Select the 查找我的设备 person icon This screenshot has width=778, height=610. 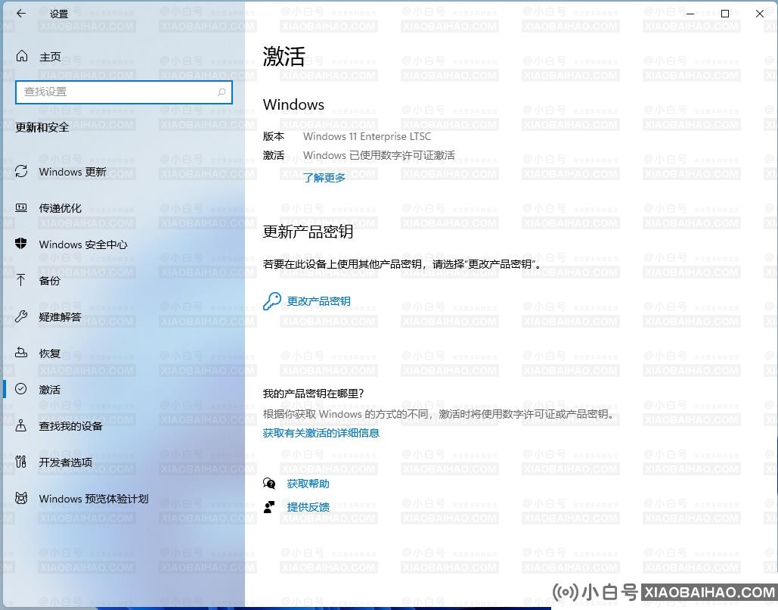21,425
